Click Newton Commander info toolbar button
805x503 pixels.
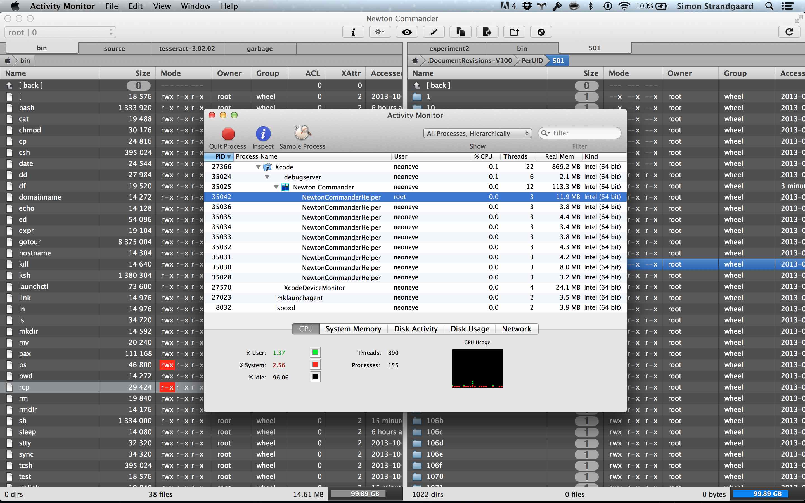pos(353,32)
